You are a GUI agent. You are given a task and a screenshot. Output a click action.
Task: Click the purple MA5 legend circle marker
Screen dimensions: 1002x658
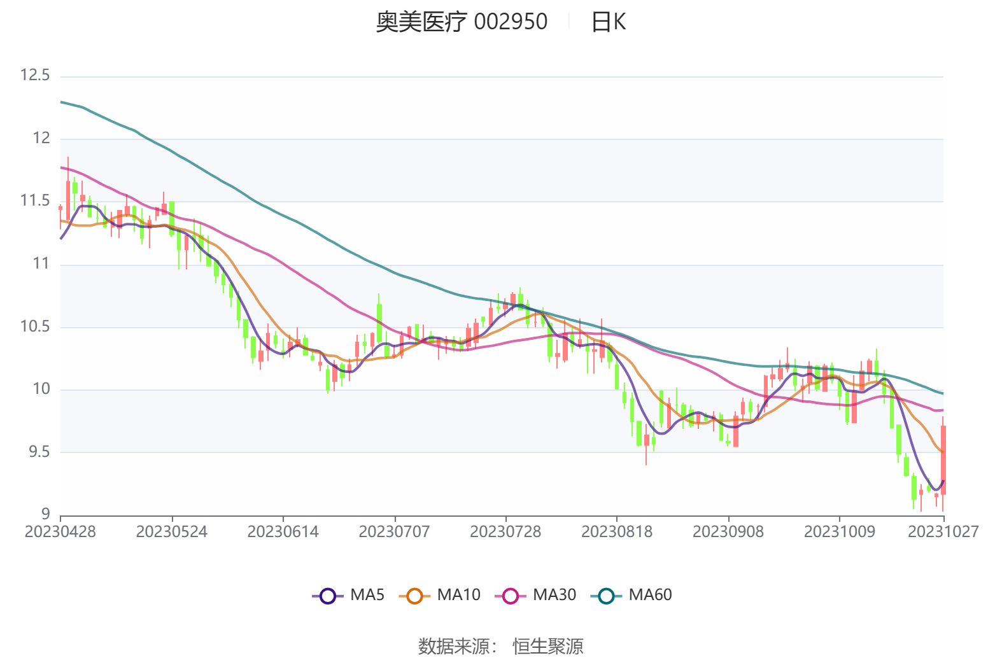pos(327,596)
